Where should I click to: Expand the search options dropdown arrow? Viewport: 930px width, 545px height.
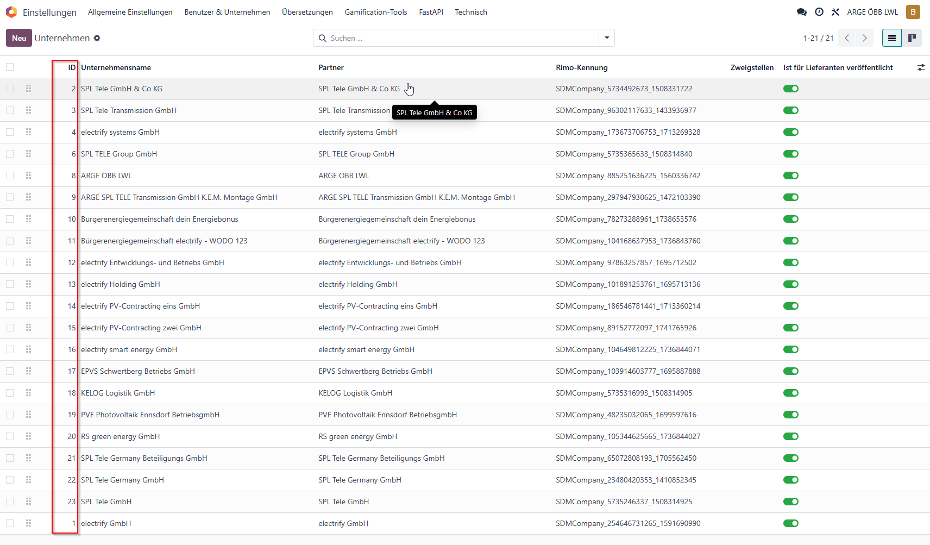tap(606, 38)
